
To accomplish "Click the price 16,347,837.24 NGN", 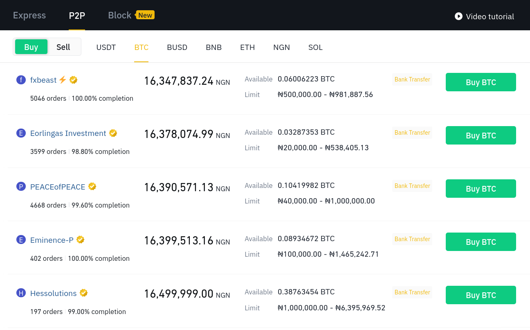I will pos(187,81).
